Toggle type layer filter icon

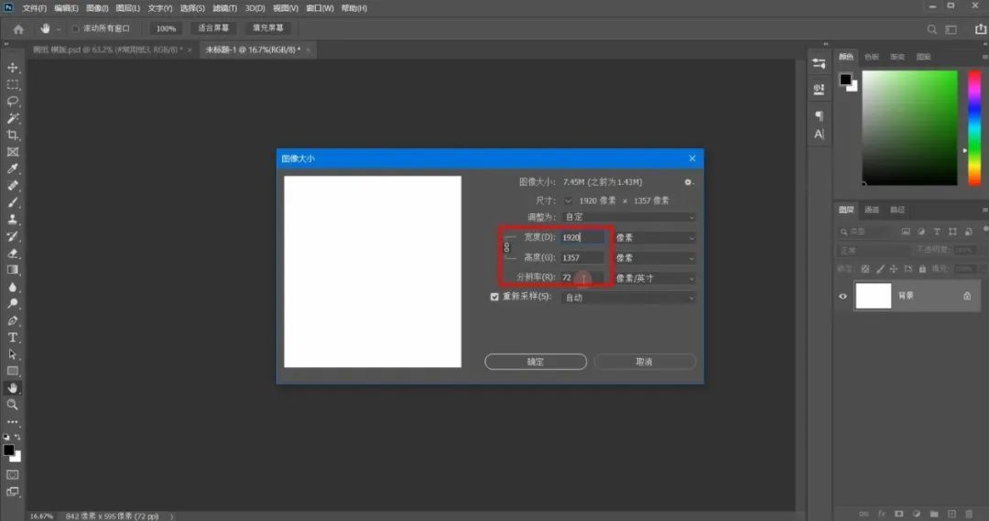pyautogui.click(x=938, y=233)
